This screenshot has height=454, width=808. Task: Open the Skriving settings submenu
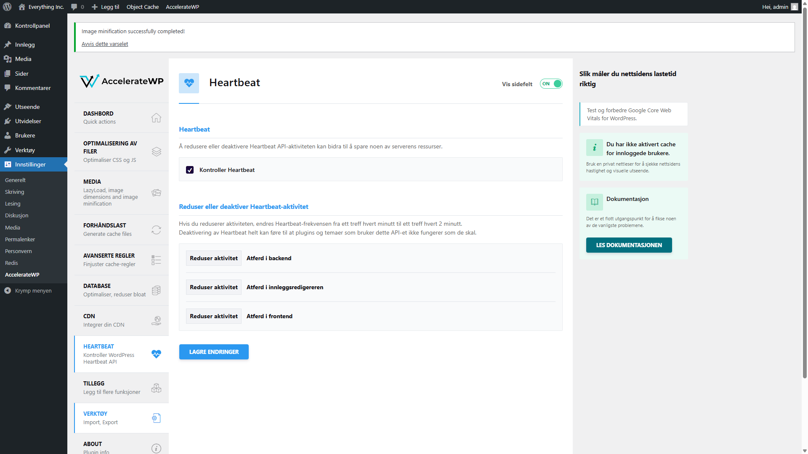pos(14,192)
